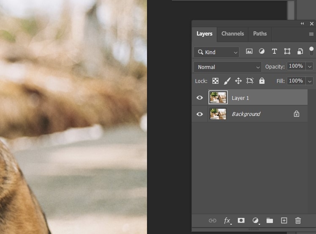Click Background layer lock icon
The image size is (316, 234).
[297, 114]
